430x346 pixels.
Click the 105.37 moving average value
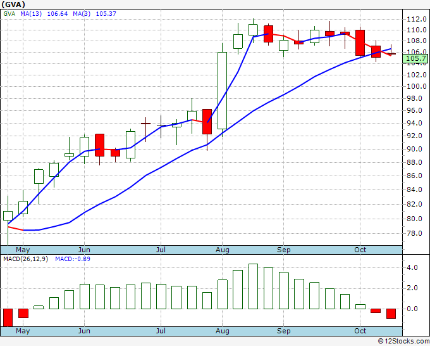pos(106,14)
